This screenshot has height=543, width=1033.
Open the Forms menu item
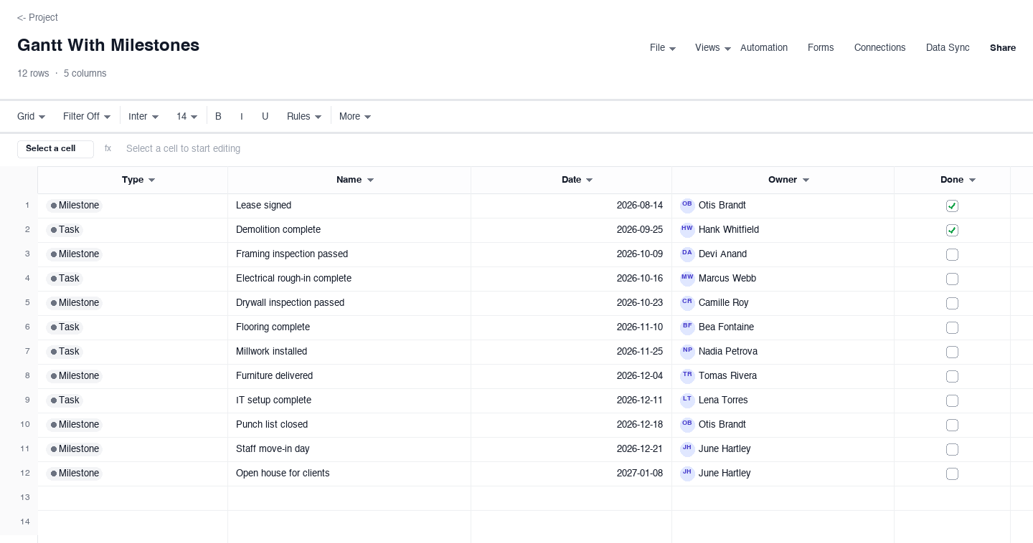click(821, 48)
